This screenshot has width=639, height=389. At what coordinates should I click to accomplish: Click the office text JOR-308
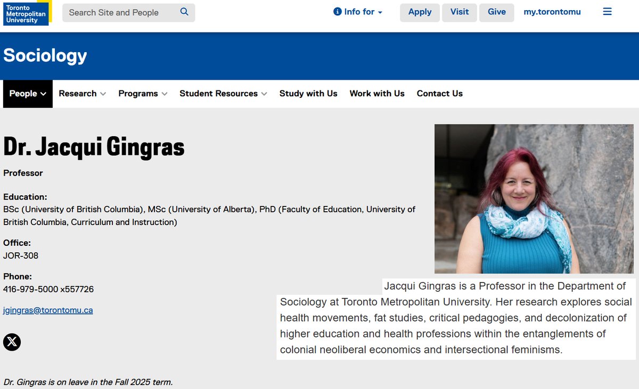21,255
